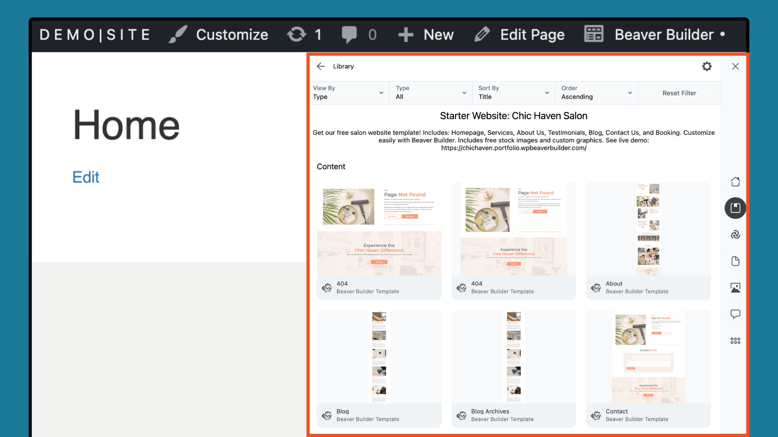778x437 pixels.
Task: Open the Comments bubble sidebar icon
Action: [x=735, y=314]
